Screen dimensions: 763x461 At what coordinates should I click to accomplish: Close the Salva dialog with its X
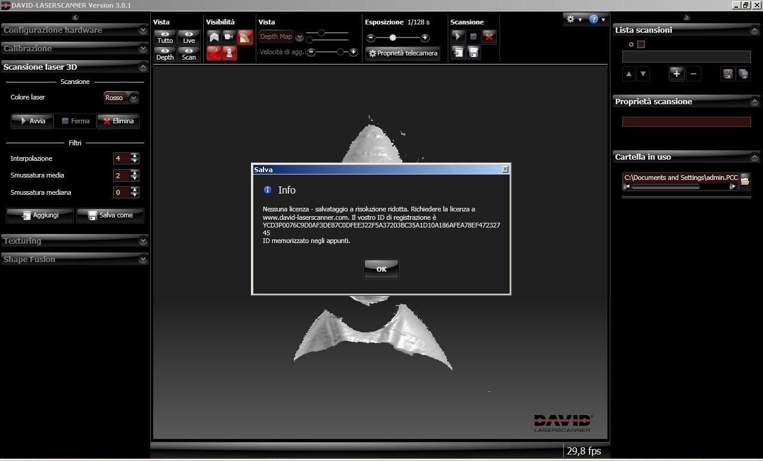(505, 169)
